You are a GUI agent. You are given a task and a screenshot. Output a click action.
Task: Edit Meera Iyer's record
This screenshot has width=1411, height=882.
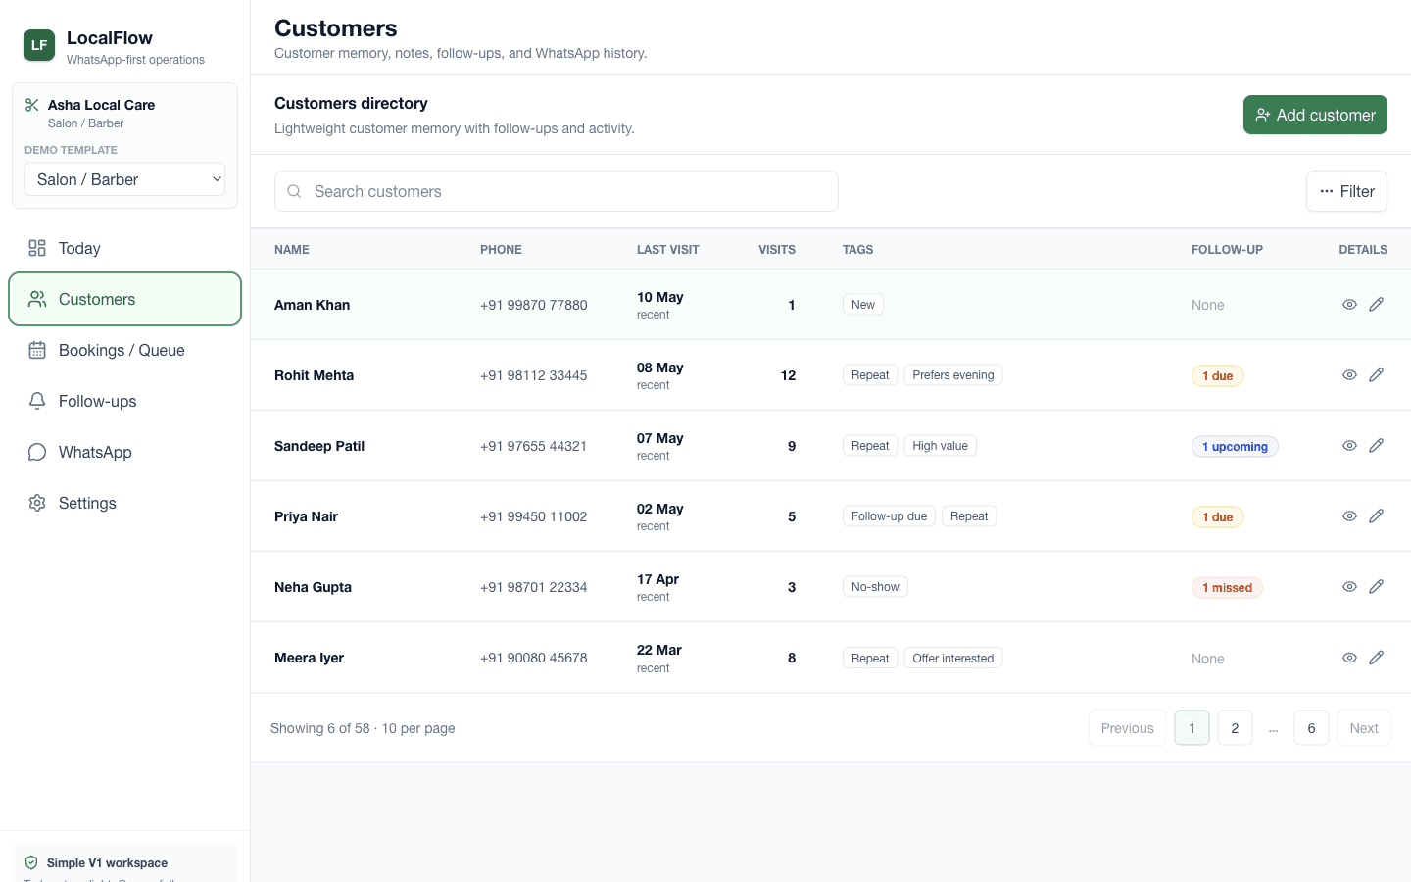coord(1376,658)
